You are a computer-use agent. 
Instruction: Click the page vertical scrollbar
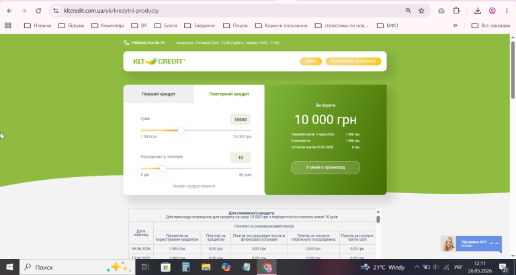coord(513,70)
